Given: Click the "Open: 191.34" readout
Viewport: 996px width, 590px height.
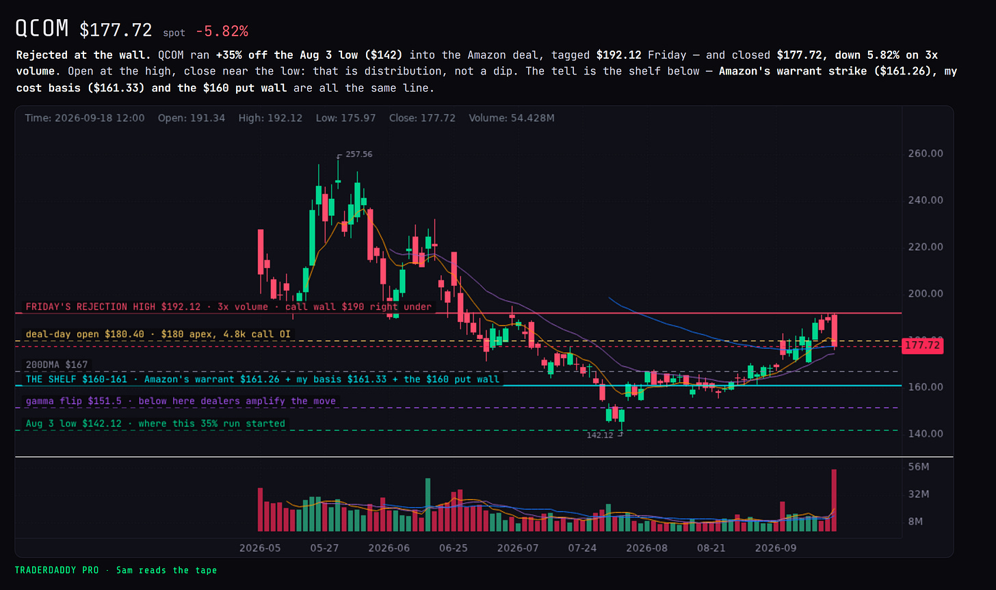Looking at the screenshot, I should coord(192,118).
